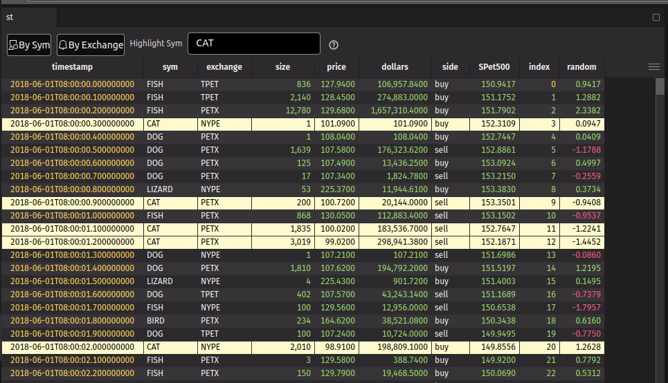Click the By Exchange filter button
The image size is (668, 383).
click(91, 45)
